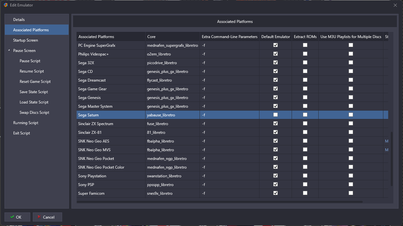Viewport: 403px width, 226px height.
Task: Select yabause_libretro core cell
Action: [173, 115]
